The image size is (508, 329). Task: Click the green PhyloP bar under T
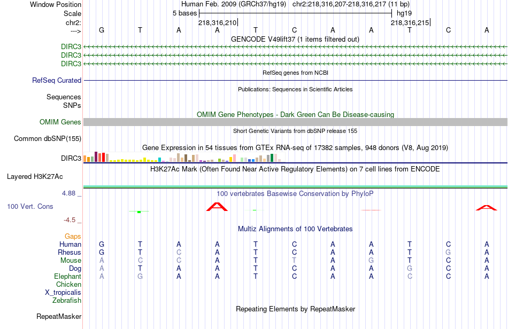click(139, 212)
